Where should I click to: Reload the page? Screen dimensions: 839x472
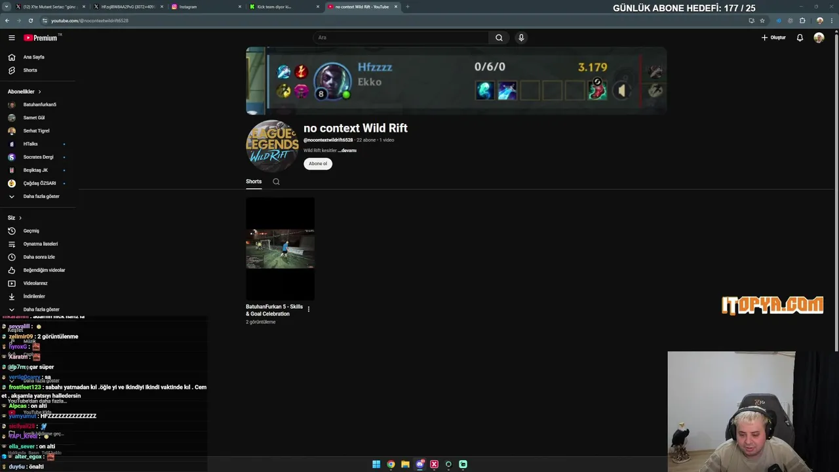point(30,20)
